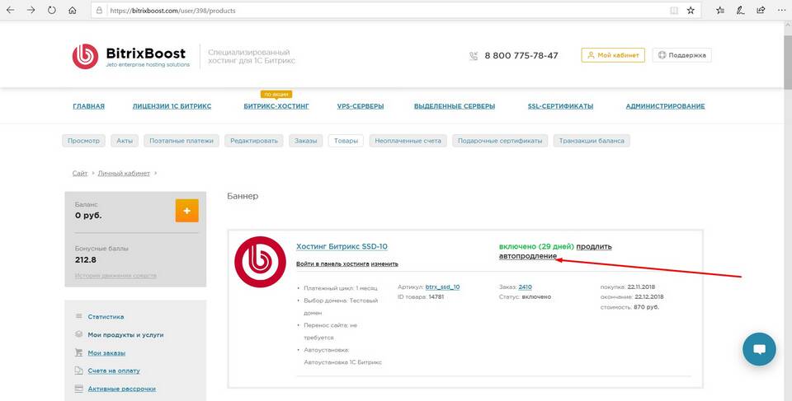This screenshot has width=792, height=401.
Task: Click the продлить link
Action: [594, 247]
